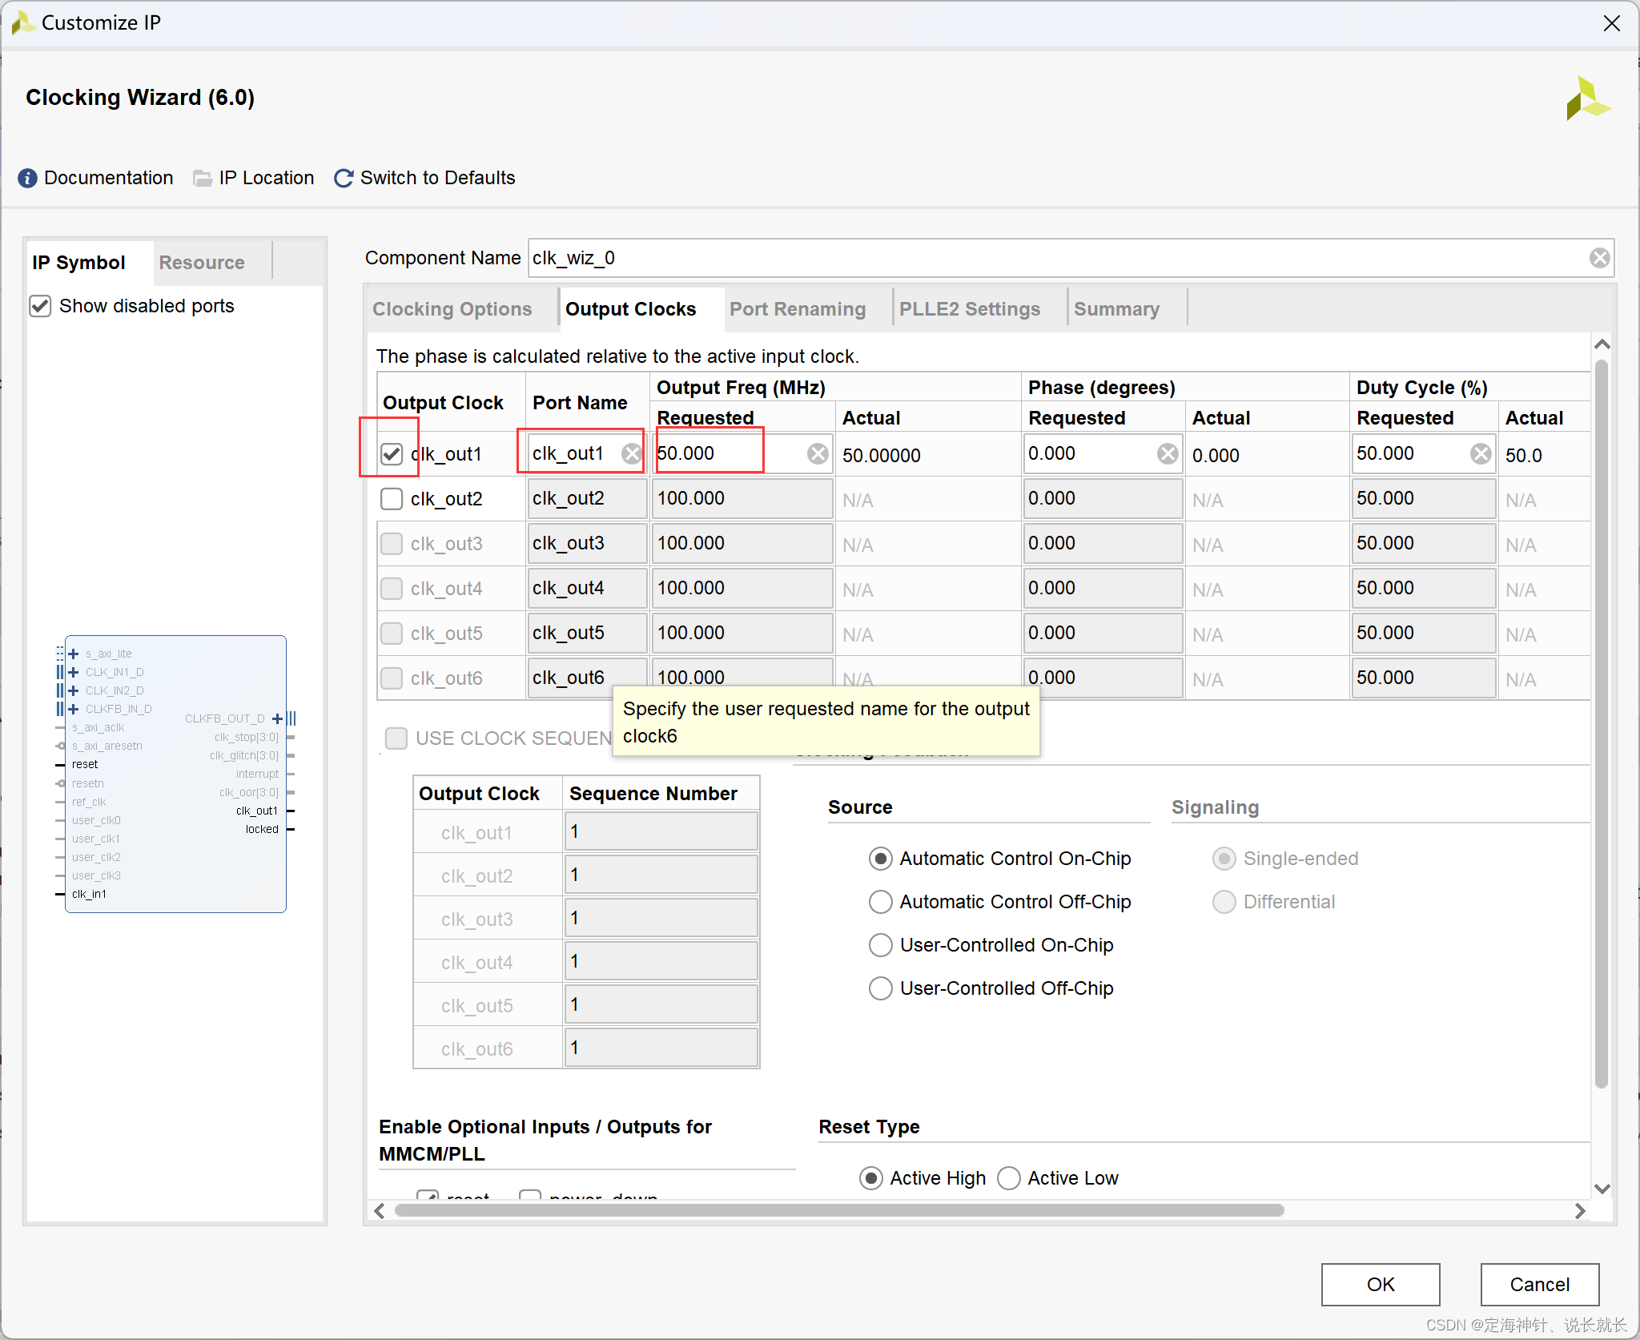This screenshot has height=1340, width=1640.
Task: Toggle the Show disabled ports checkbox
Action: tap(40, 306)
